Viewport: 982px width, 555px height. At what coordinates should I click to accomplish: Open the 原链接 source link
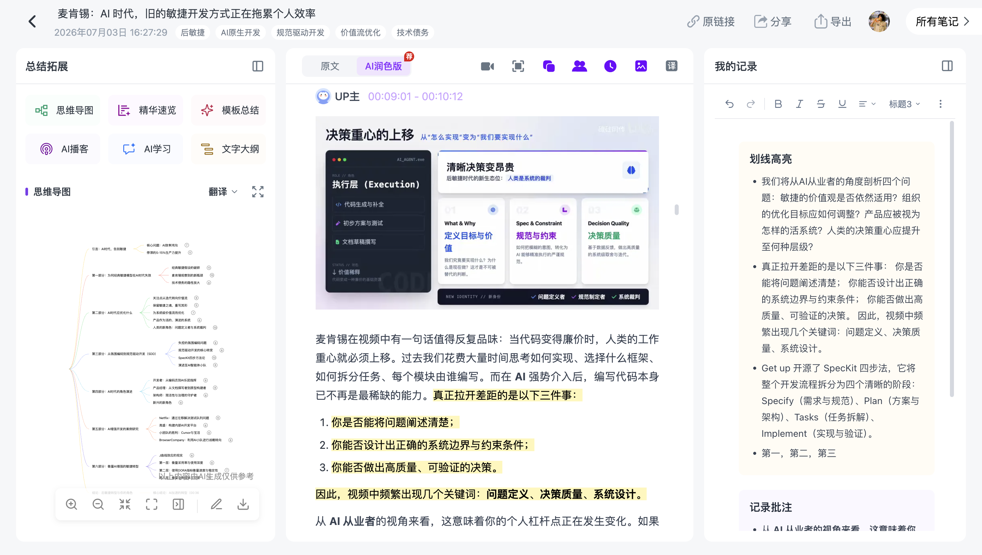[710, 22]
